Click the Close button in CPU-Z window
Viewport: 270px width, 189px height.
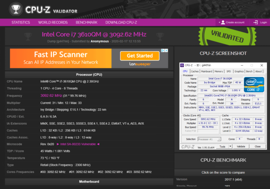click(257, 147)
